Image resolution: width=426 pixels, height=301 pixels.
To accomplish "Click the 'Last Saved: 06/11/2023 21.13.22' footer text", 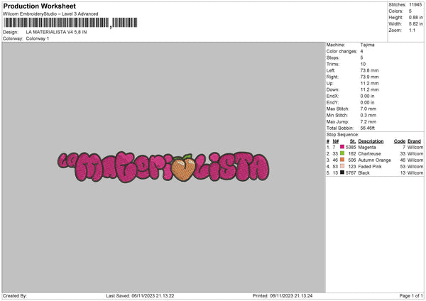I will click(x=140, y=296).
